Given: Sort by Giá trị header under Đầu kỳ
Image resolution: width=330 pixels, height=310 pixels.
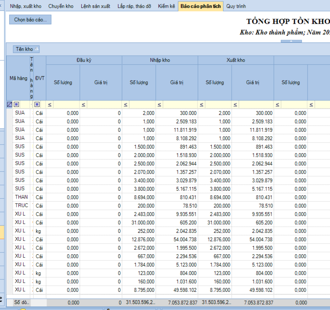Looking at the screenshot, I should pyautogui.click(x=101, y=83).
